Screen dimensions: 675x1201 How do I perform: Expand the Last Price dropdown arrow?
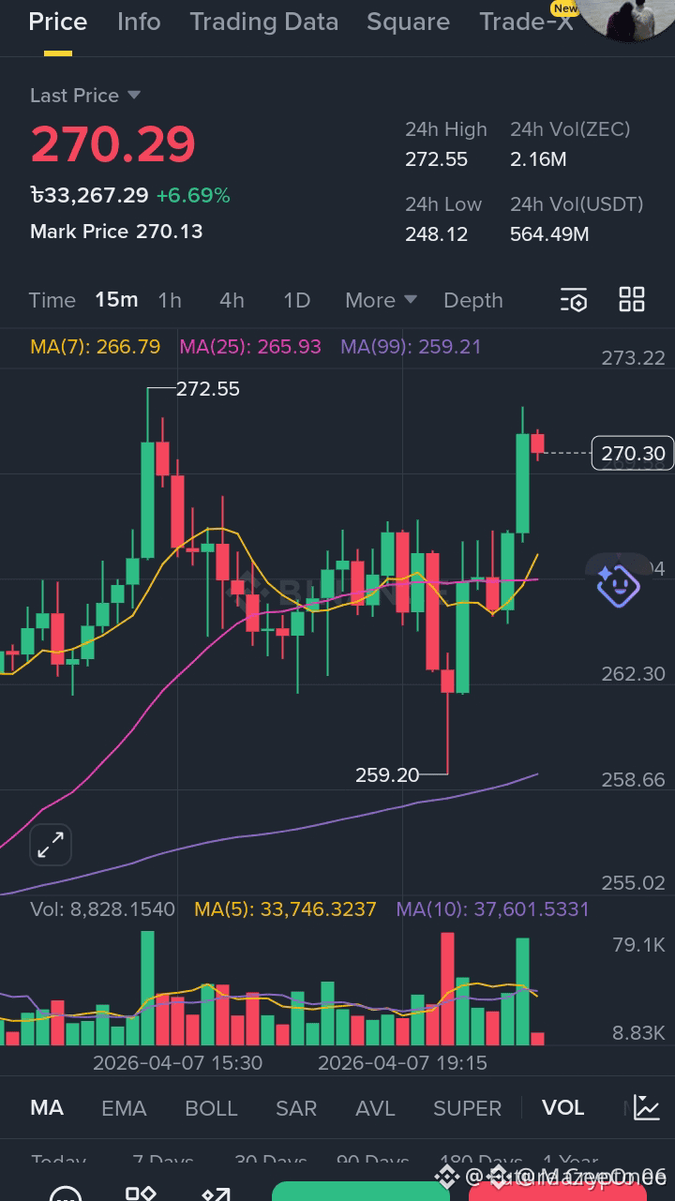(133, 96)
